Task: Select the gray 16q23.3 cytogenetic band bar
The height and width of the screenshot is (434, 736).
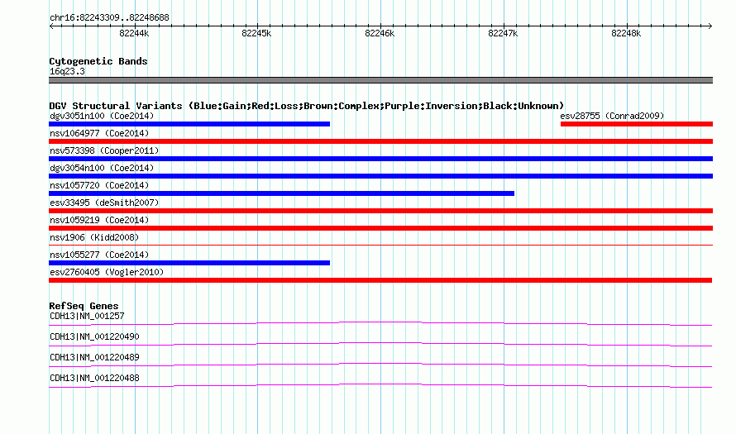Action: click(380, 80)
